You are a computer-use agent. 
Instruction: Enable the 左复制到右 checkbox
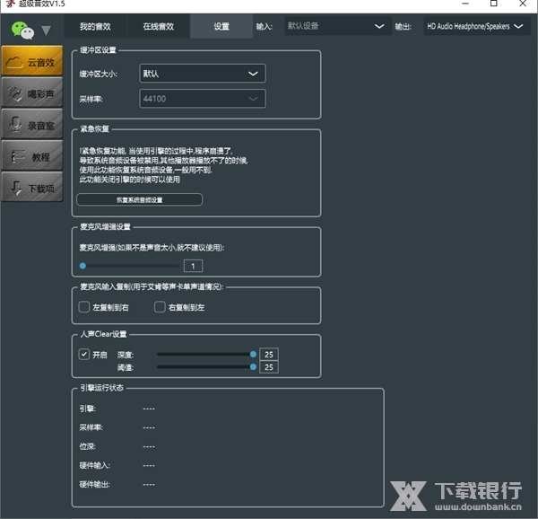pos(84,307)
